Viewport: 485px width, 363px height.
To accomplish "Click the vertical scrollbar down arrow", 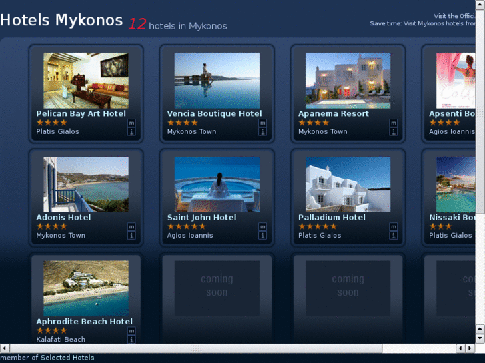I will pos(480,338).
